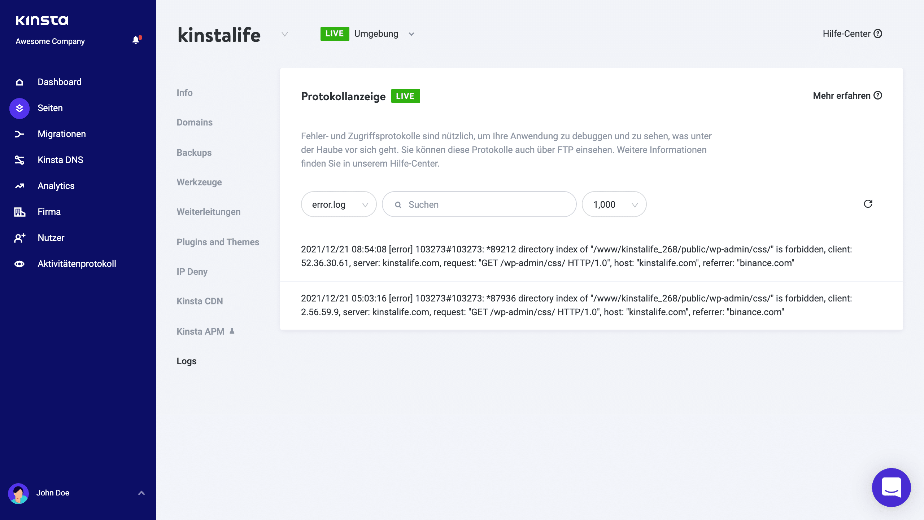This screenshot has height=520, width=924.
Task: Open the error.log file dropdown
Action: [339, 204]
